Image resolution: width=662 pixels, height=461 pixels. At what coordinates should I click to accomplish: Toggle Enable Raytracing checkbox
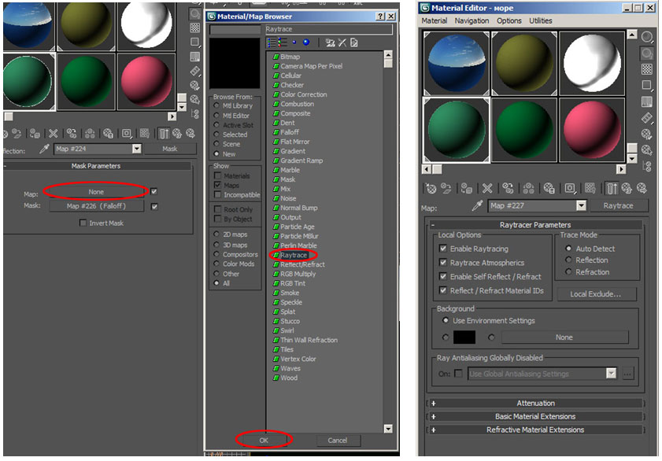[x=443, y=249]
